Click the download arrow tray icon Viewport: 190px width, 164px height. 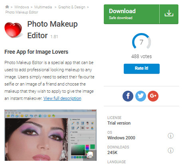coord(169,13)
